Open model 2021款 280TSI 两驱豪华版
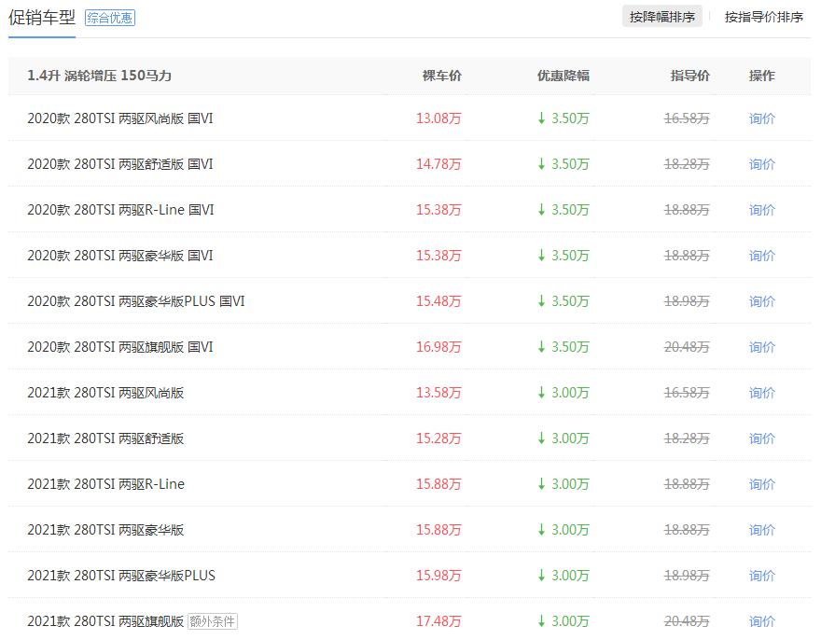 (x=105, y=530)
